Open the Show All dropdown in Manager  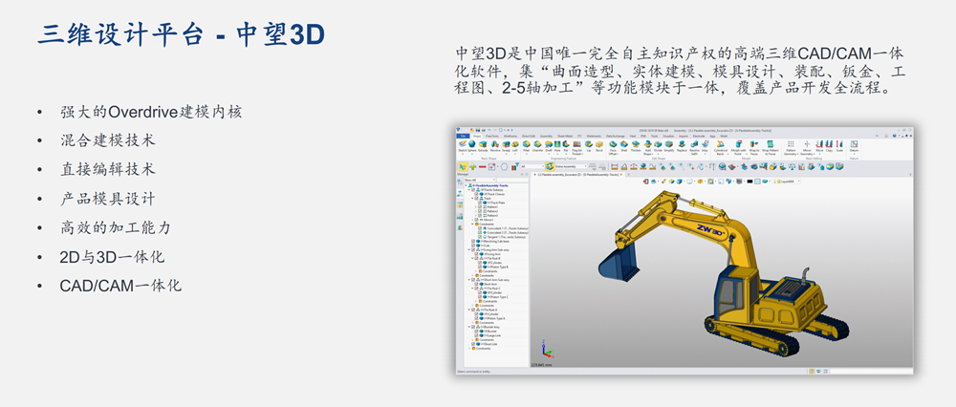pyautogui.click(x=480, y=180)
